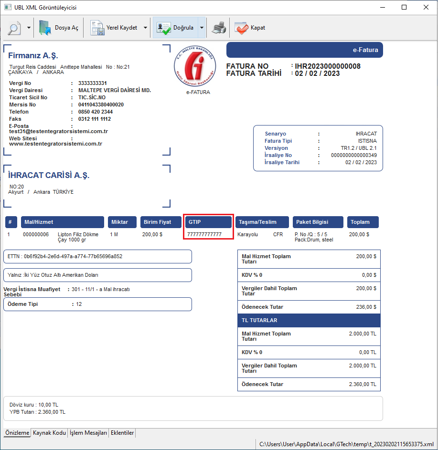This screenshot has height=450, width=438.
Task: Open the Kaynak Kodu tab
Action: click(x=49, y=433)
